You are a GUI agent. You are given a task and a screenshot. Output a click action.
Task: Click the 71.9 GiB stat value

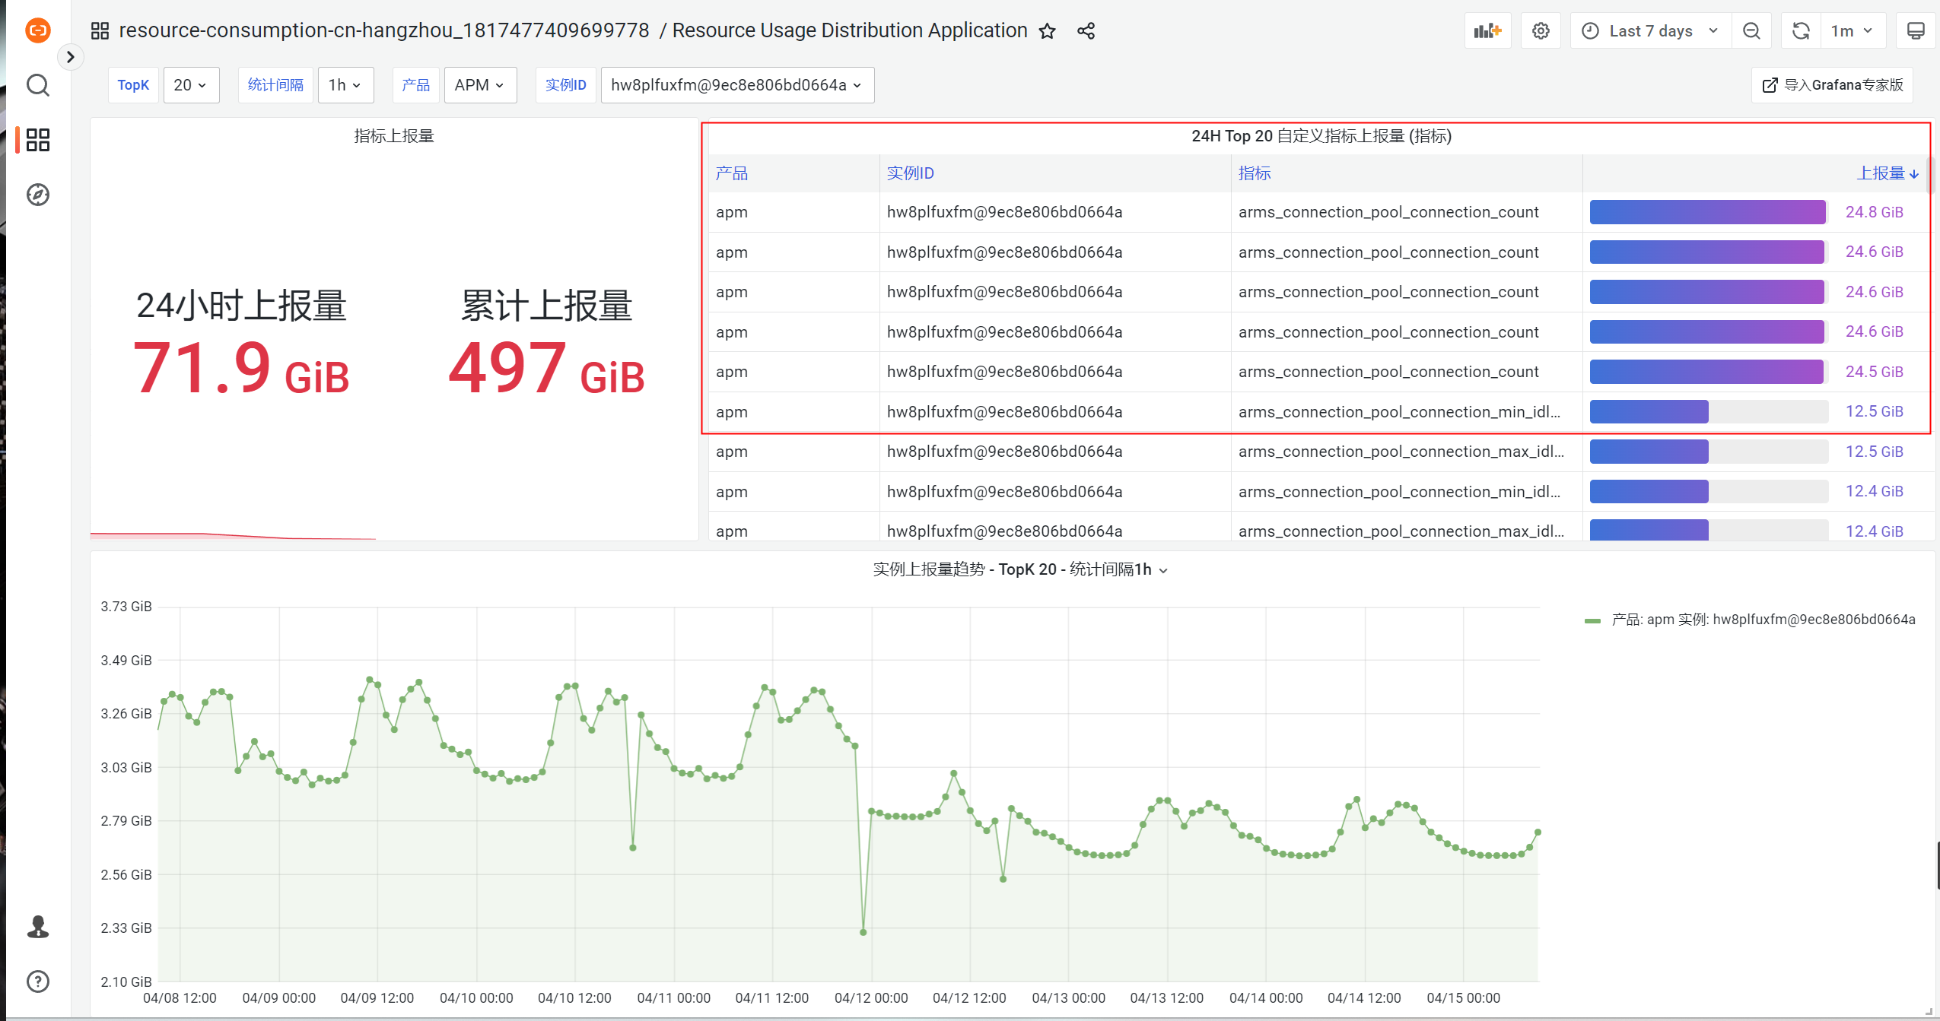[240, 369]
